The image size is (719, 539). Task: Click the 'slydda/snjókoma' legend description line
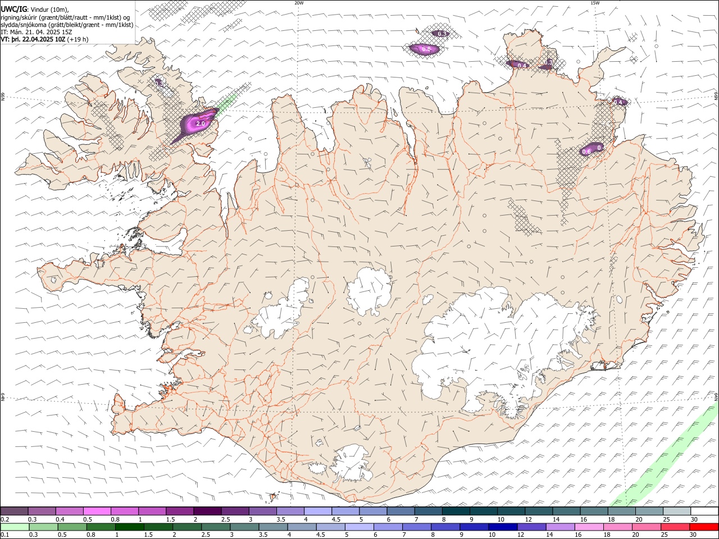tap(67, 25)
